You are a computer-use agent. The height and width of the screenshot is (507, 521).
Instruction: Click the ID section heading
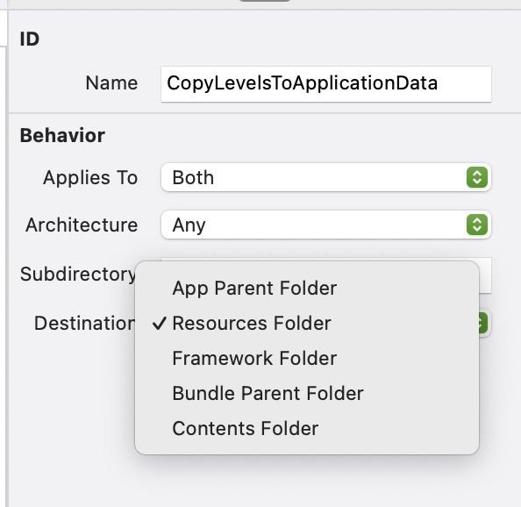click(30, 39)
